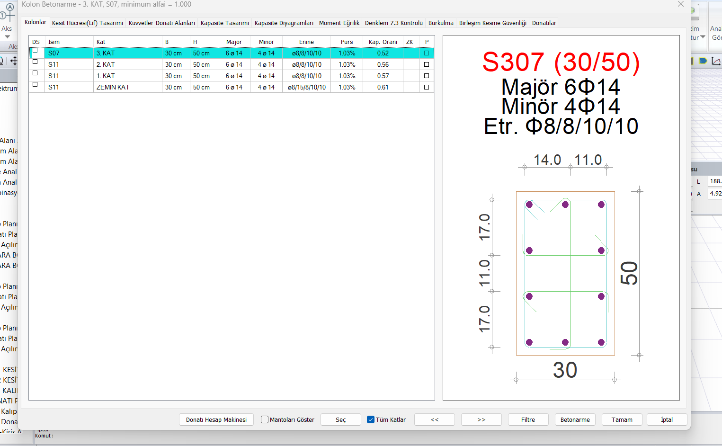Click the Kap. Oranı column header
The width and height of the screenshot is (722, 446).
383,42
